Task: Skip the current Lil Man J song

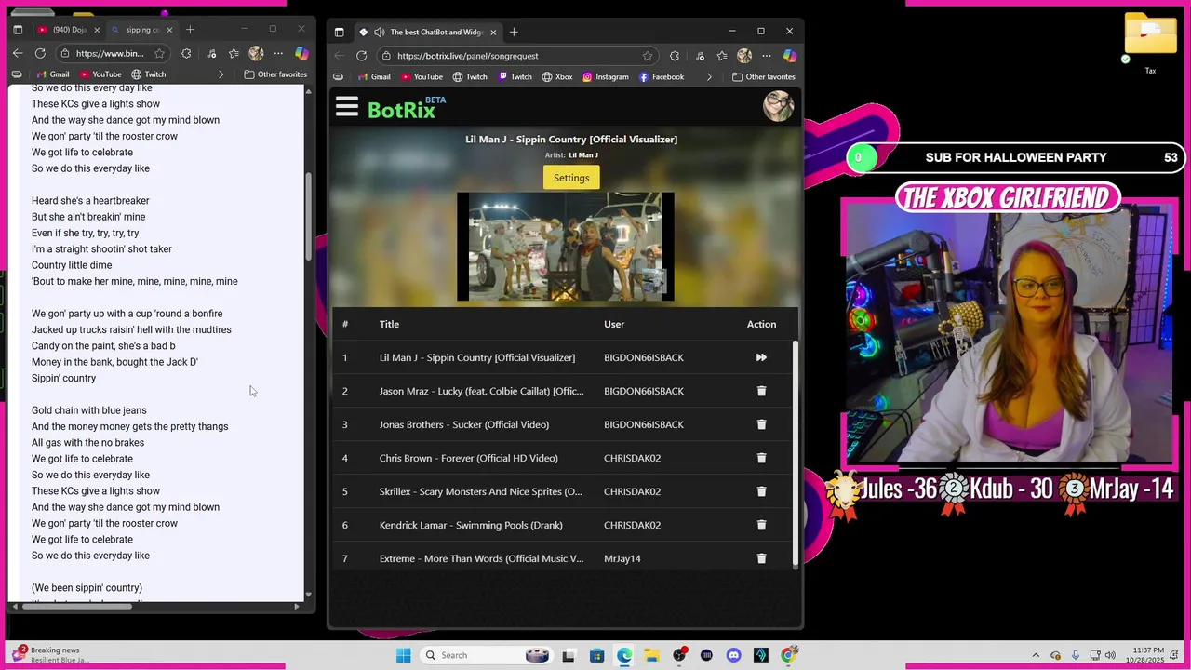Action: tap(761, 357)
